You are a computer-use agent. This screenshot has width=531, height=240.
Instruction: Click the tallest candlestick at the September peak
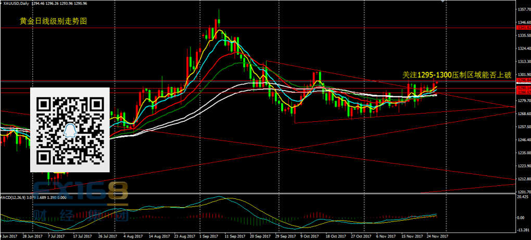219,20
